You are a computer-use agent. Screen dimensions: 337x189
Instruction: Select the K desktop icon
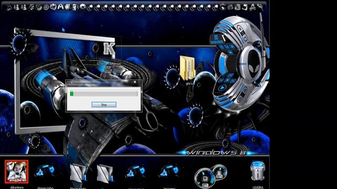(109, 49)
